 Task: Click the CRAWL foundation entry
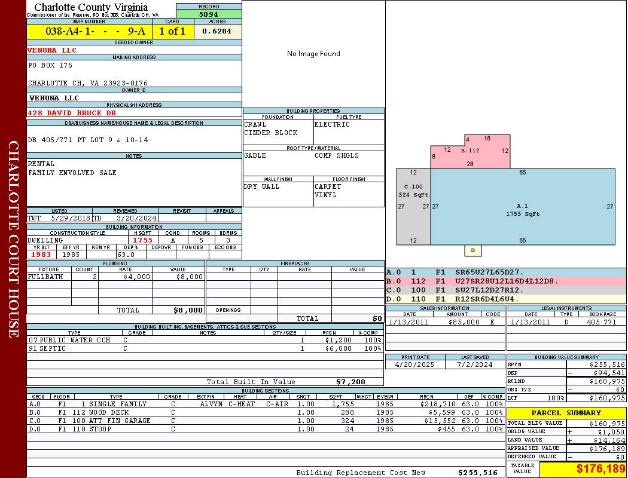(x=255, y=124)
